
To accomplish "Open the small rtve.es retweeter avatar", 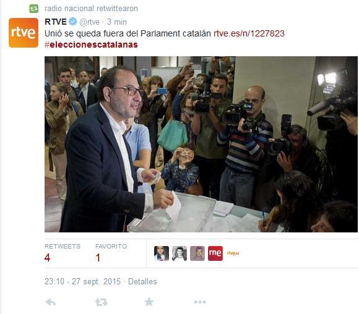I will (x=233, y=253).
